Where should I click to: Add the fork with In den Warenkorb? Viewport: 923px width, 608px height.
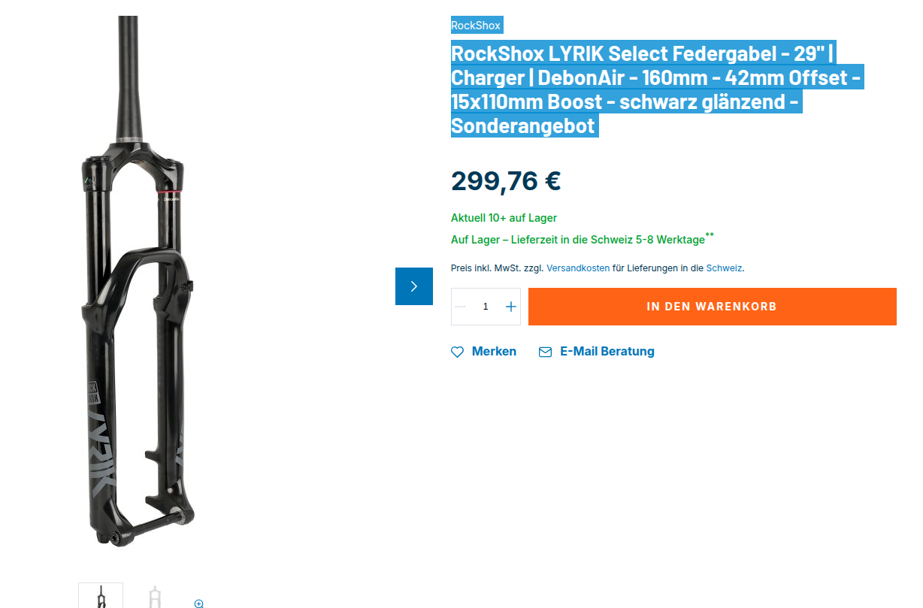(x=713, y=307)
